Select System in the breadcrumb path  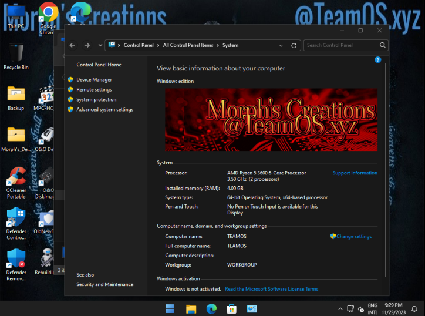coord(230,45)
